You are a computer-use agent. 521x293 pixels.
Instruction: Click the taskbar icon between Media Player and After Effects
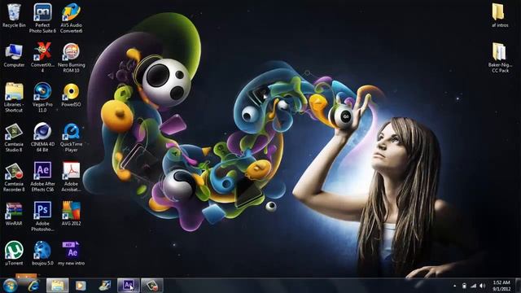point(104,286)
